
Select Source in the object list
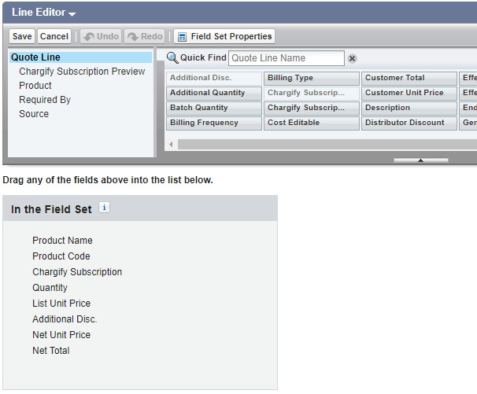34,114
